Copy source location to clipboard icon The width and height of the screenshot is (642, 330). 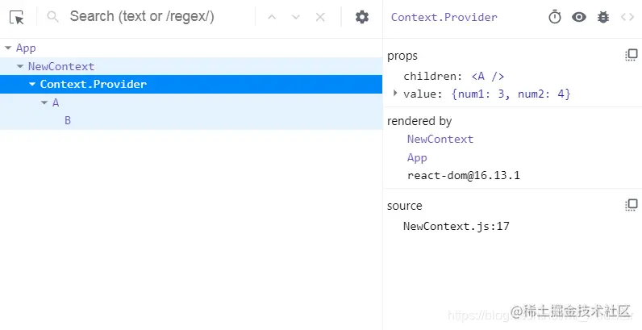[632, 205]
